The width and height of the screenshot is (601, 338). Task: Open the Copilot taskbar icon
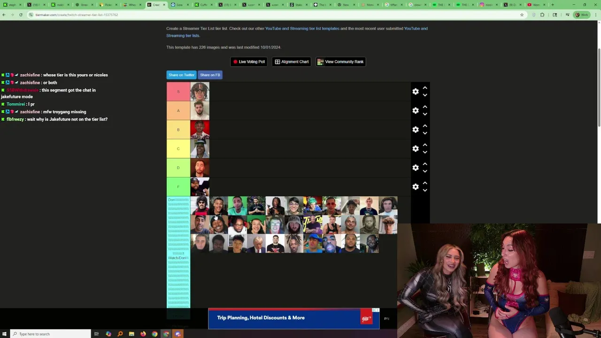coord(108,334)
